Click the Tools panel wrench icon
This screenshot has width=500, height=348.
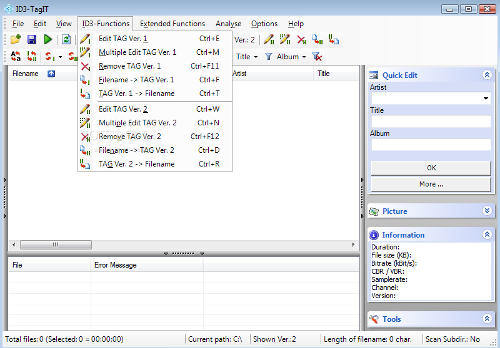click(x=373, y=319)
